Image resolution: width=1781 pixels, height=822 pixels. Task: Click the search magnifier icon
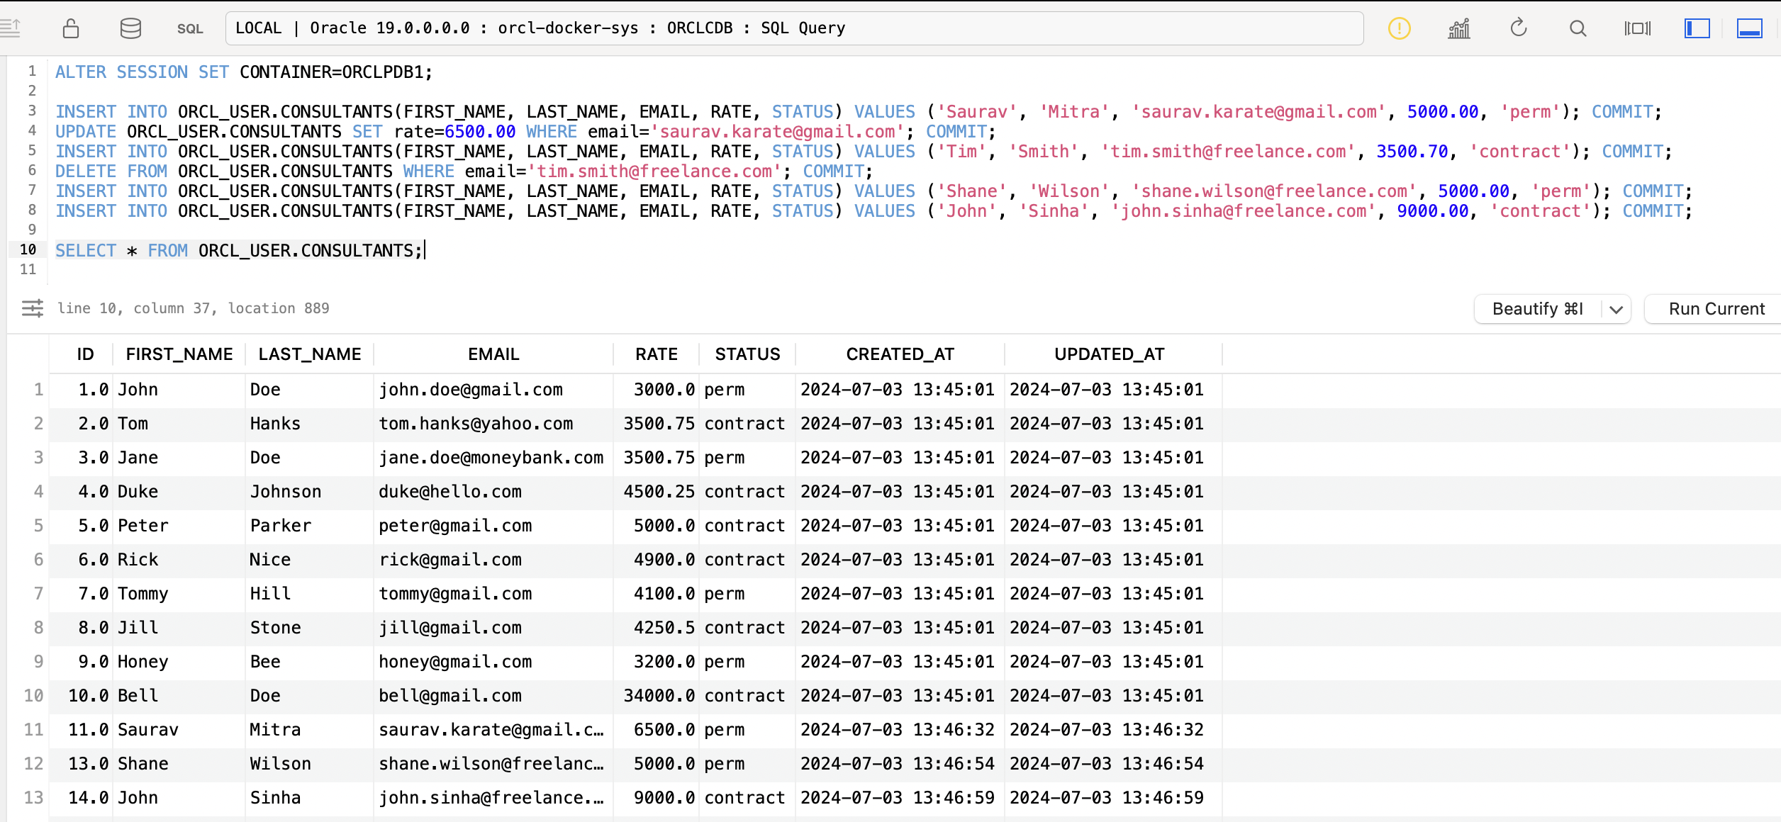click(x=1578, y=28)
